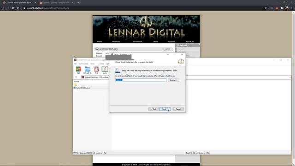Click Store in the Lennar Digital nav
The image size is (295, 166).
point(156,41)
